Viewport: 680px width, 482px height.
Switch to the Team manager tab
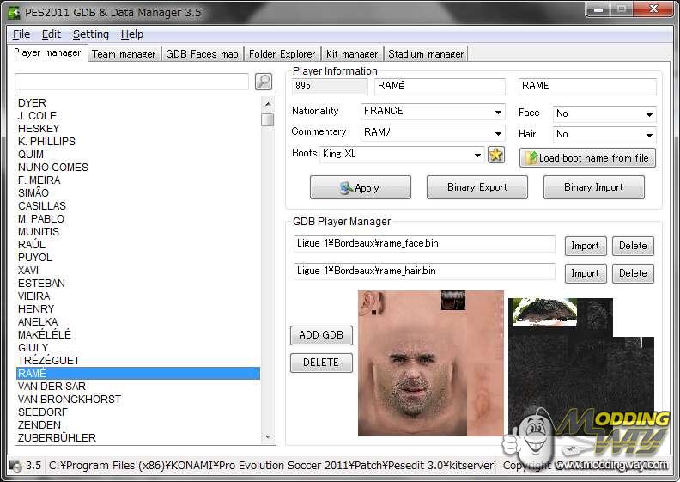click(x=124, y=54)
